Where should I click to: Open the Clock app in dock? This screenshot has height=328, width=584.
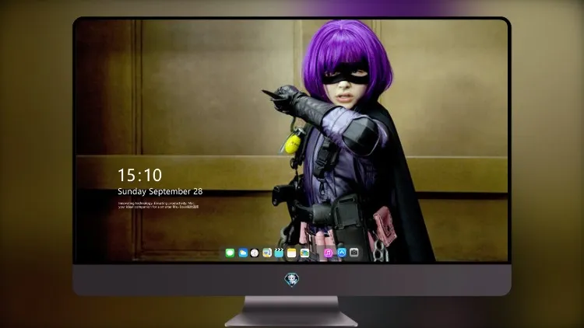coord(255,253)
